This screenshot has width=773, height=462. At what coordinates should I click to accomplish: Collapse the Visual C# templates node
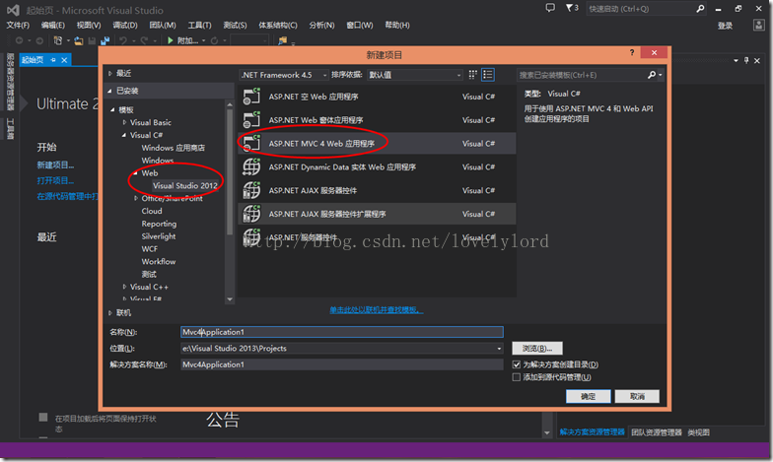coord(124,135)
